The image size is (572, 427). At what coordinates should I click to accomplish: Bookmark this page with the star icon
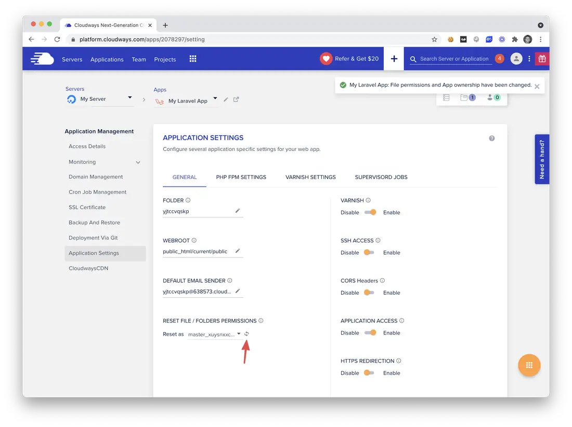click(434, 39)
